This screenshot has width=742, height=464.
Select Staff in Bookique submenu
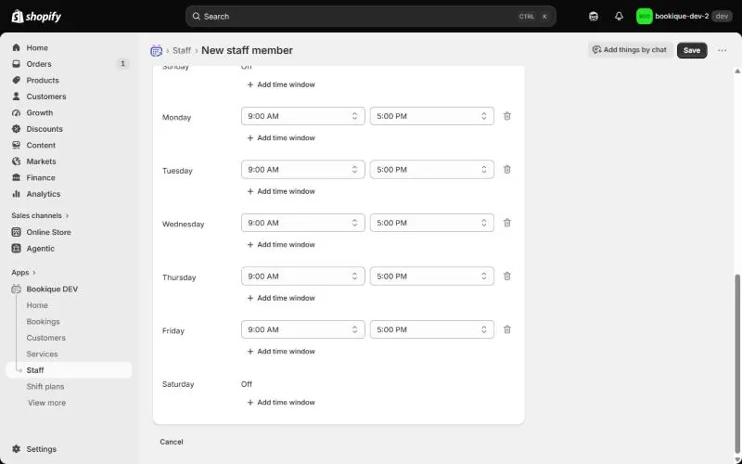[69, 370]
